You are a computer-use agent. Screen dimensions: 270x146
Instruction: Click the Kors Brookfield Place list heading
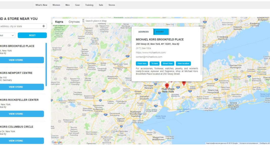(x=17, y=46)
